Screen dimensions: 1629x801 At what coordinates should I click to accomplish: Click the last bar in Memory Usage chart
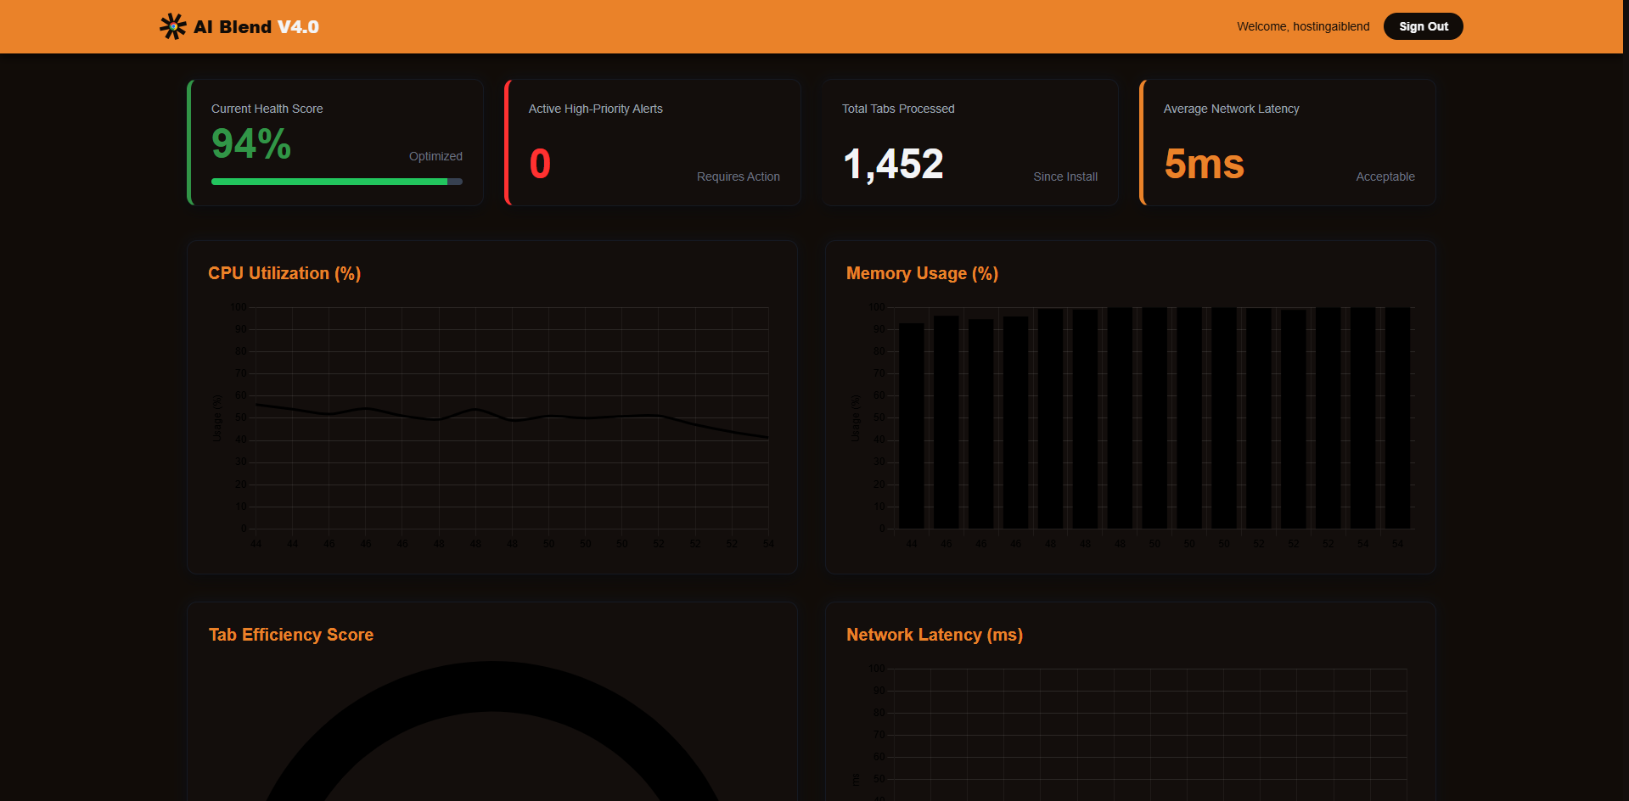point(1397,418)
